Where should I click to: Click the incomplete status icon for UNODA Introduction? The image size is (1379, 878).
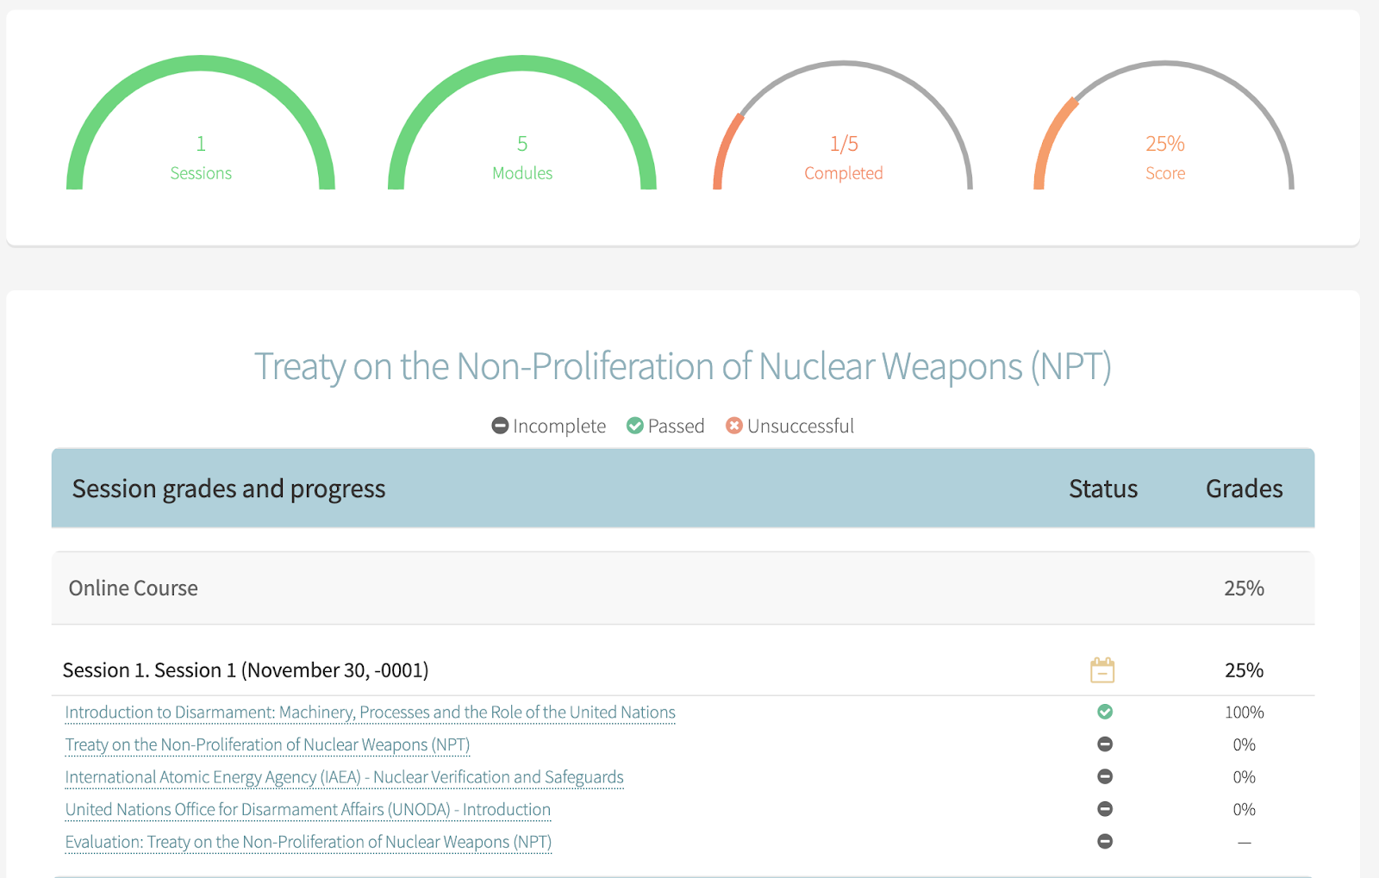coord(1105,809)
